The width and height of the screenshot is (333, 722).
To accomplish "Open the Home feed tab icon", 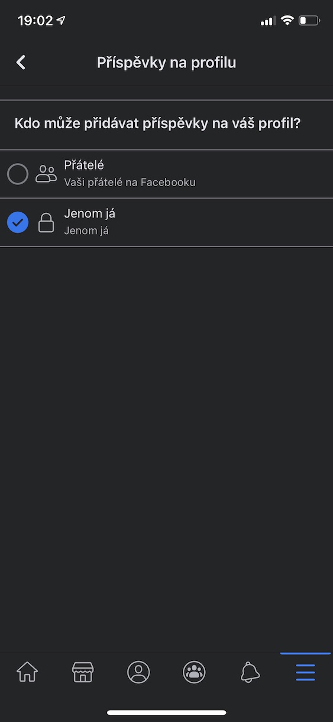I will pos(27,672).
